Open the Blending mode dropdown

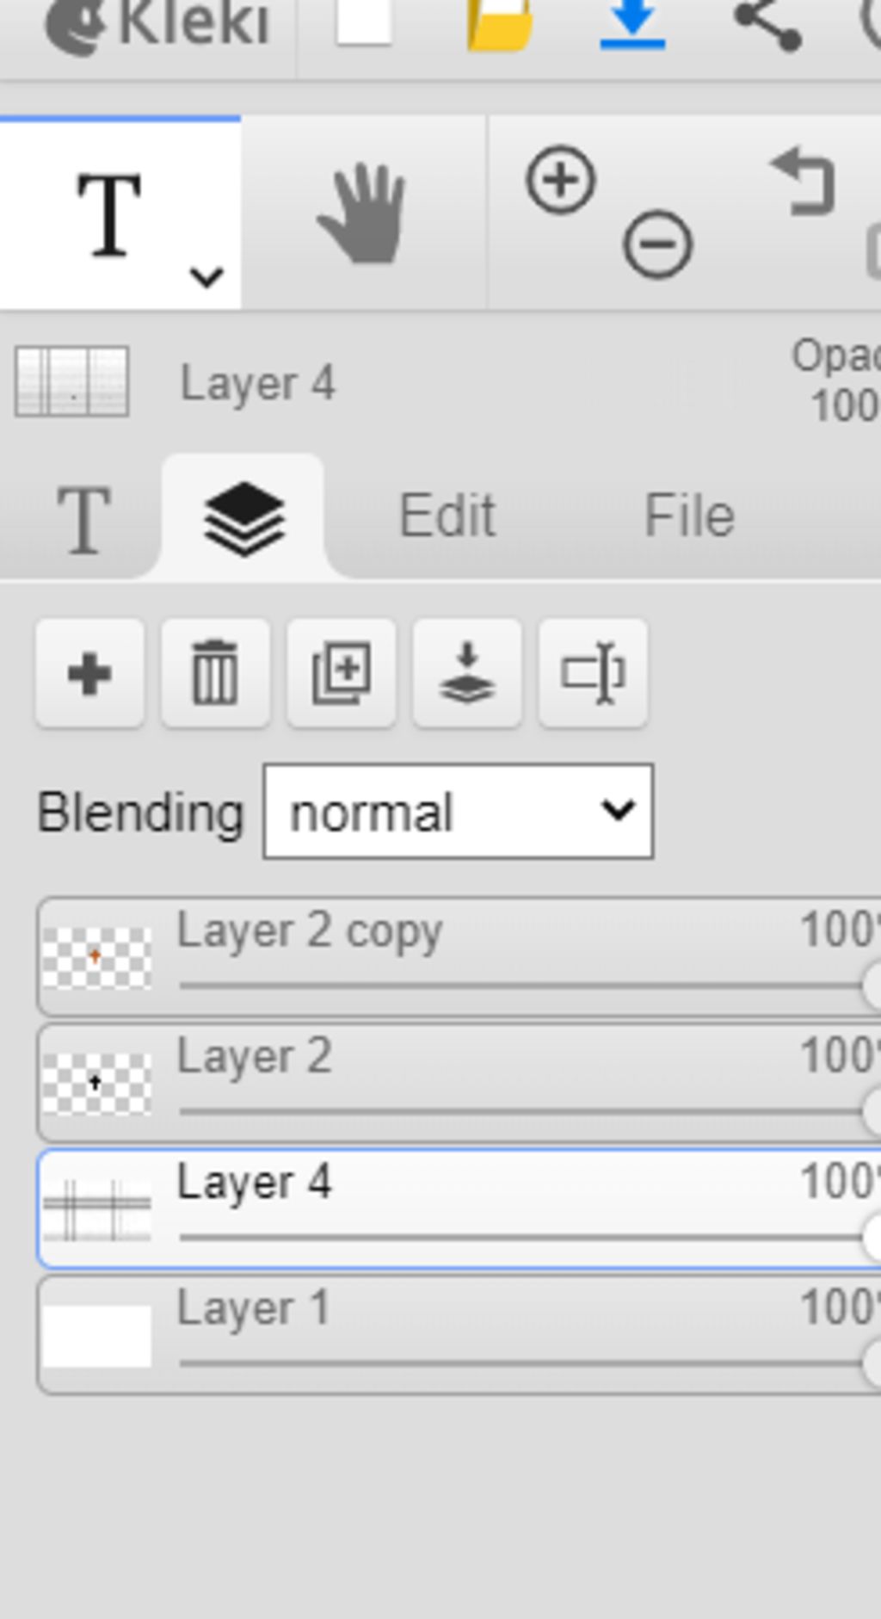(458, 812)
